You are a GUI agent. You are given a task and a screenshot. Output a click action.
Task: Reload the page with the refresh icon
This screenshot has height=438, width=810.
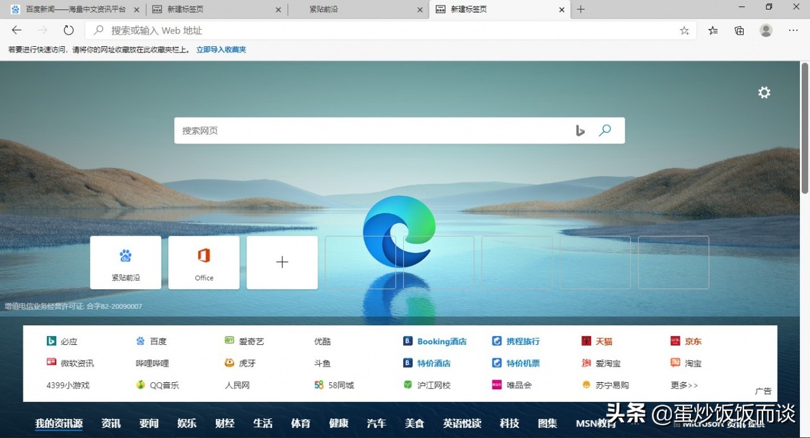click(x=68, y=30)
